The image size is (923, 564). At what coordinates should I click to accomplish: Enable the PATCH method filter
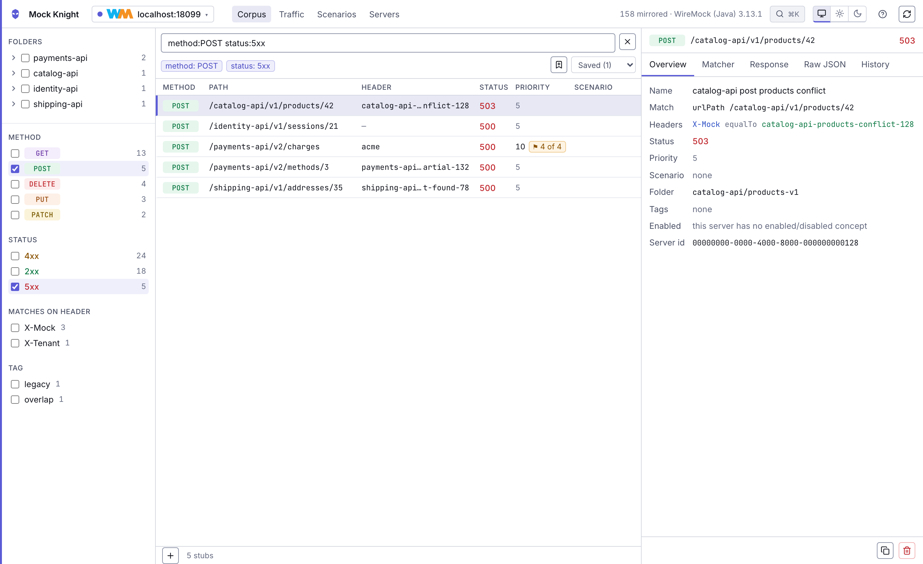pyautogui.click(x=15, y=215)
